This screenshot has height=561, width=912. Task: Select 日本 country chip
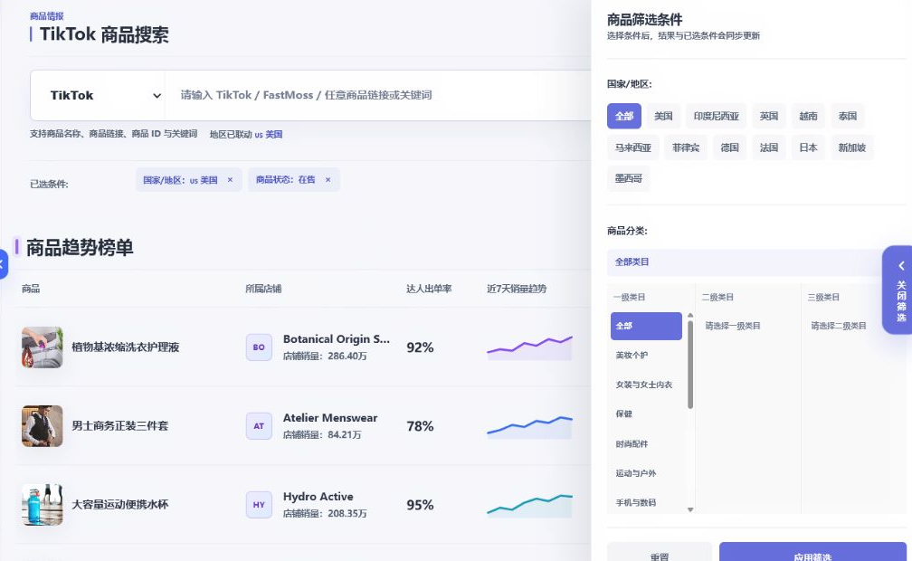tap(808, 147)
